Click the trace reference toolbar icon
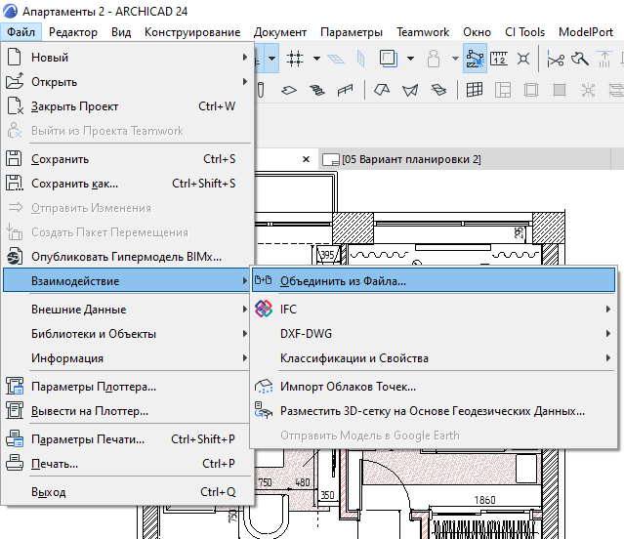 (389, 59)
